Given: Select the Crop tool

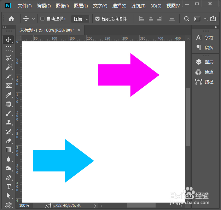Looking at the screenshot, I should 8,76.
